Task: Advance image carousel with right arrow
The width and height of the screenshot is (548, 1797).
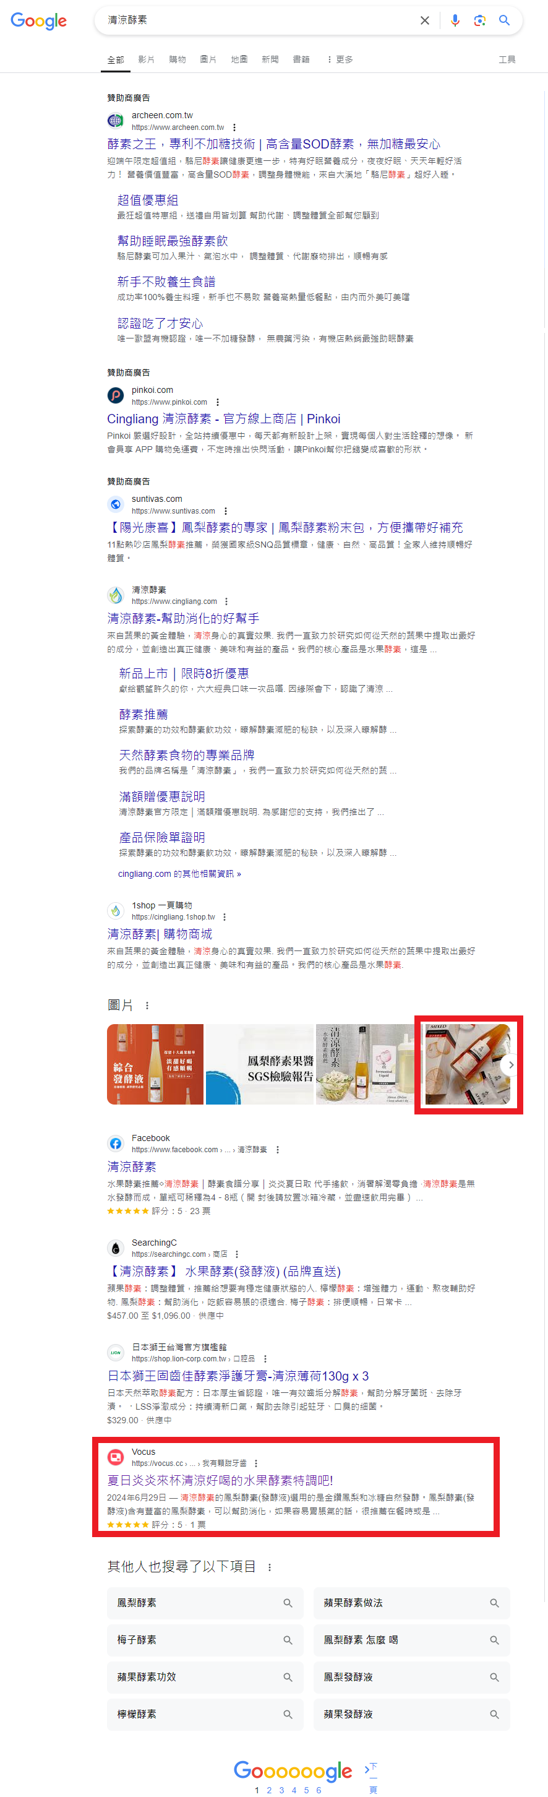Action: click(511, 1064)
